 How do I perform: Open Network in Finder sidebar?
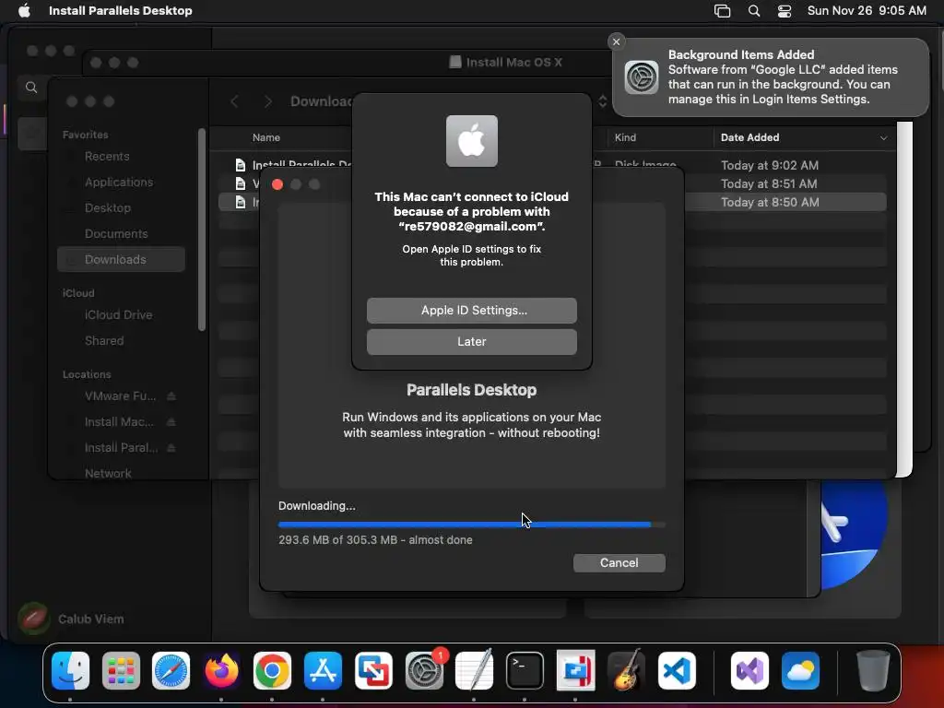108,473
